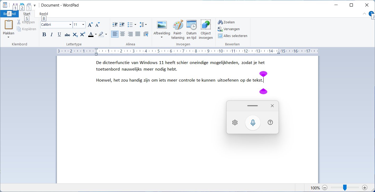Zoom in with plus button
Screen dimensions: 375x192
tap(365, 188)
